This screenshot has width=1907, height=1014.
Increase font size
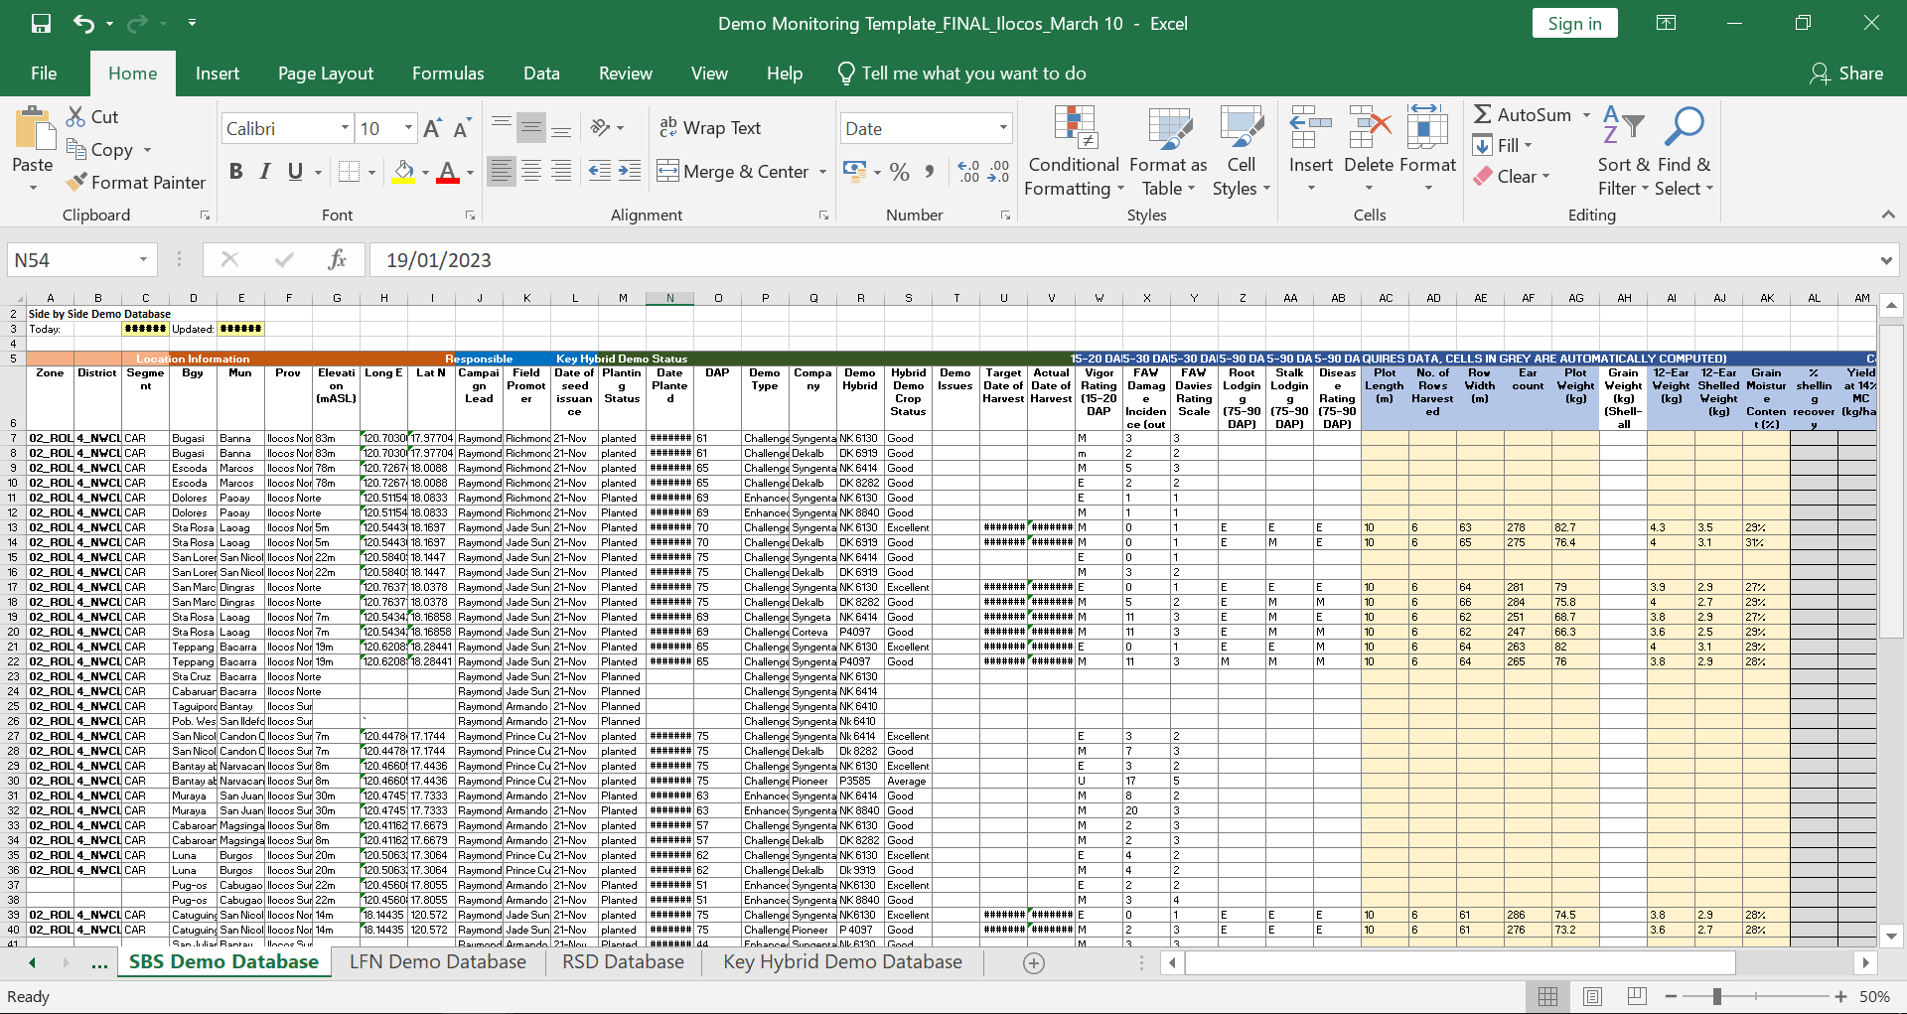click(x=432, y=128)
